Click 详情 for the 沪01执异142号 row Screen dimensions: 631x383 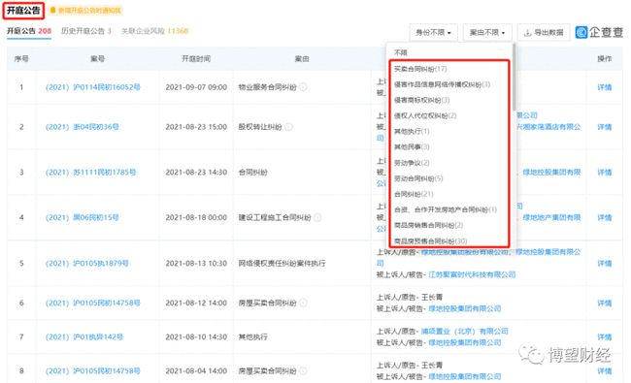[x=605, y=336]
